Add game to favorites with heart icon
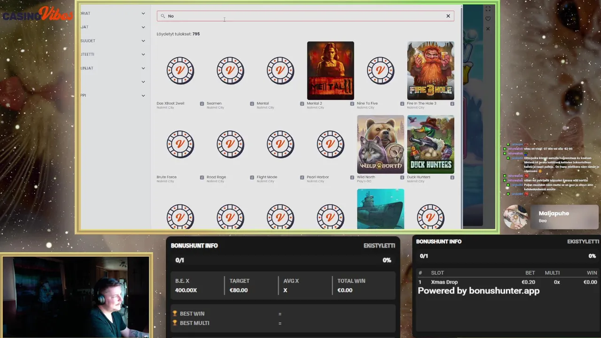Image resolution: width=601 pixels, height=338 pixels. click(488, 19)
